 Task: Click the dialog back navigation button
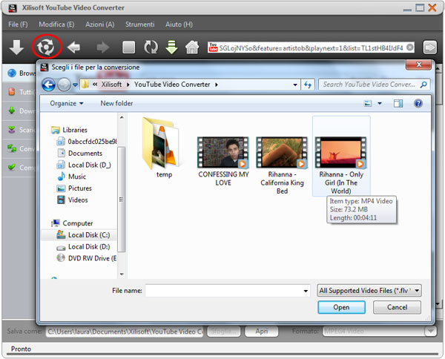coord(48,85)
